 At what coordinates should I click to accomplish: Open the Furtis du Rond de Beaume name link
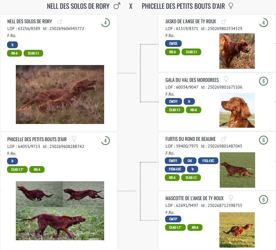(x=191, y=139)
